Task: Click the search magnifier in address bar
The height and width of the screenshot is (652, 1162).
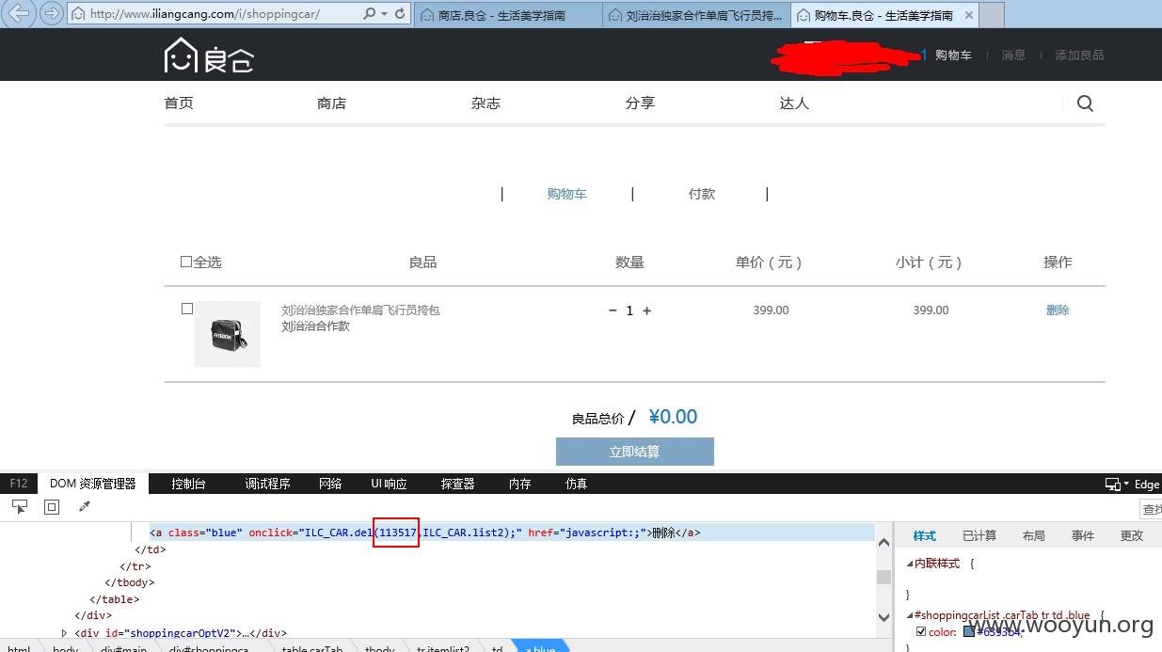Action: pyautogui.click(x=369, y=14)
